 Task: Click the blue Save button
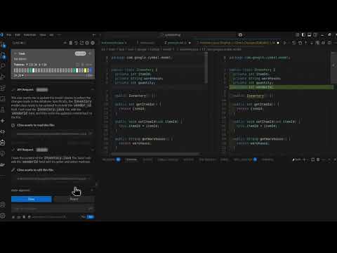click(x=32, y=199)
